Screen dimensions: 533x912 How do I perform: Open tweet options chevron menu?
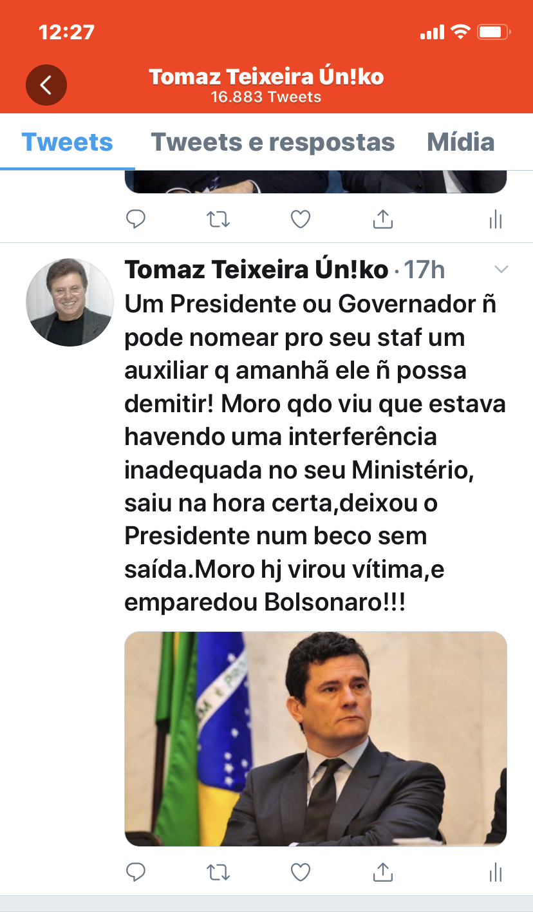tap(500, 269)
